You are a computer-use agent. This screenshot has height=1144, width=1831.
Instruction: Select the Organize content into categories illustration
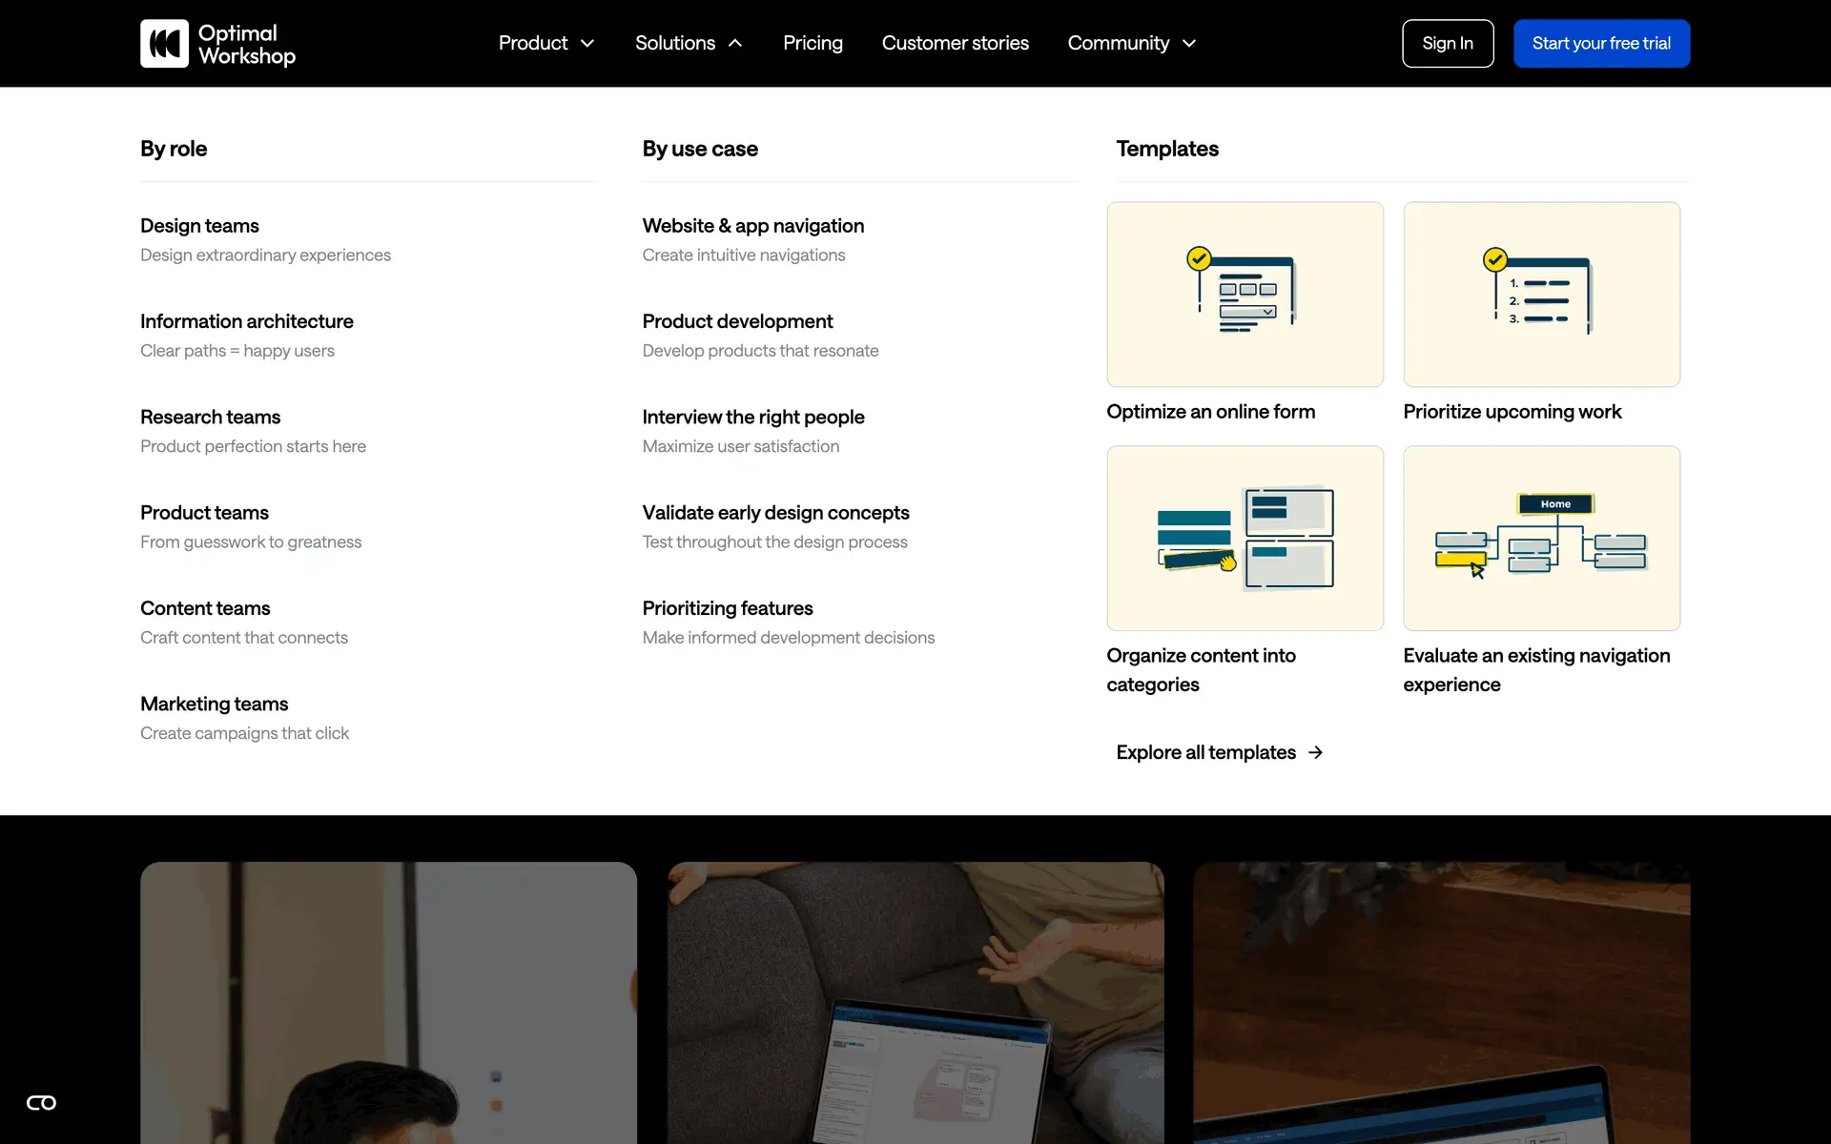tap(1245, 538)
